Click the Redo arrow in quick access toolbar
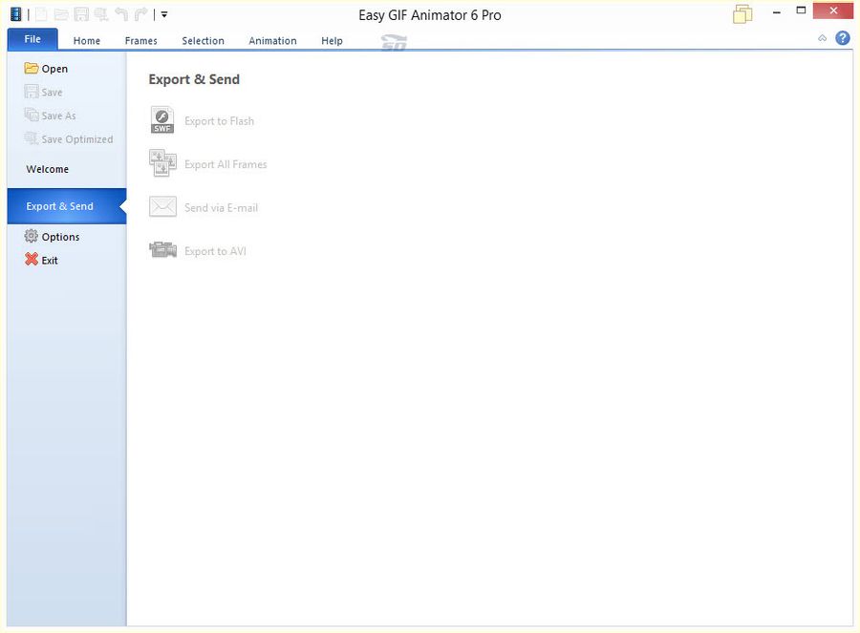 141,14
